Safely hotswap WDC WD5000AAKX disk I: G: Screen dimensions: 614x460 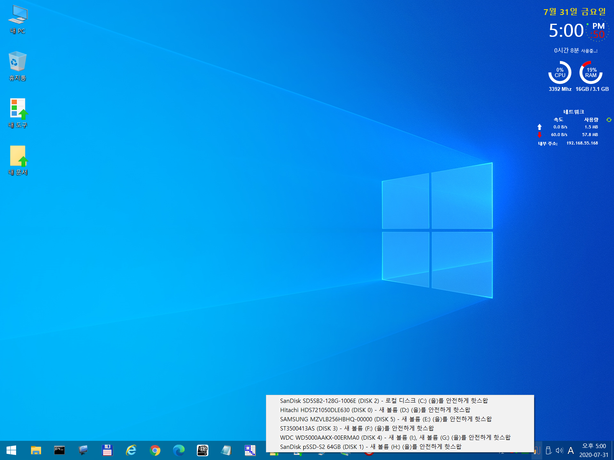pyautogui.click(x=400, y=437)
